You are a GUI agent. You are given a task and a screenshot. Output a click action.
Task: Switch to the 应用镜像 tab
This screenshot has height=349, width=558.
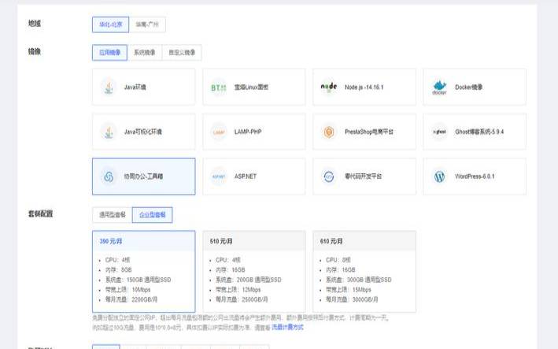109,53
